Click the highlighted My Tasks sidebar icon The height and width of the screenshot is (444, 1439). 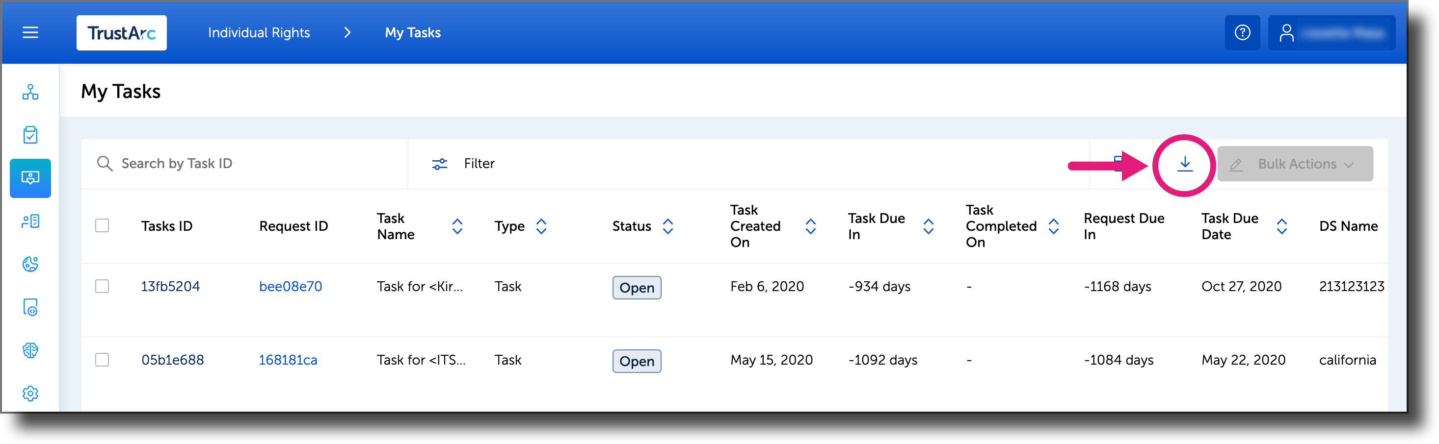(30, 178)
